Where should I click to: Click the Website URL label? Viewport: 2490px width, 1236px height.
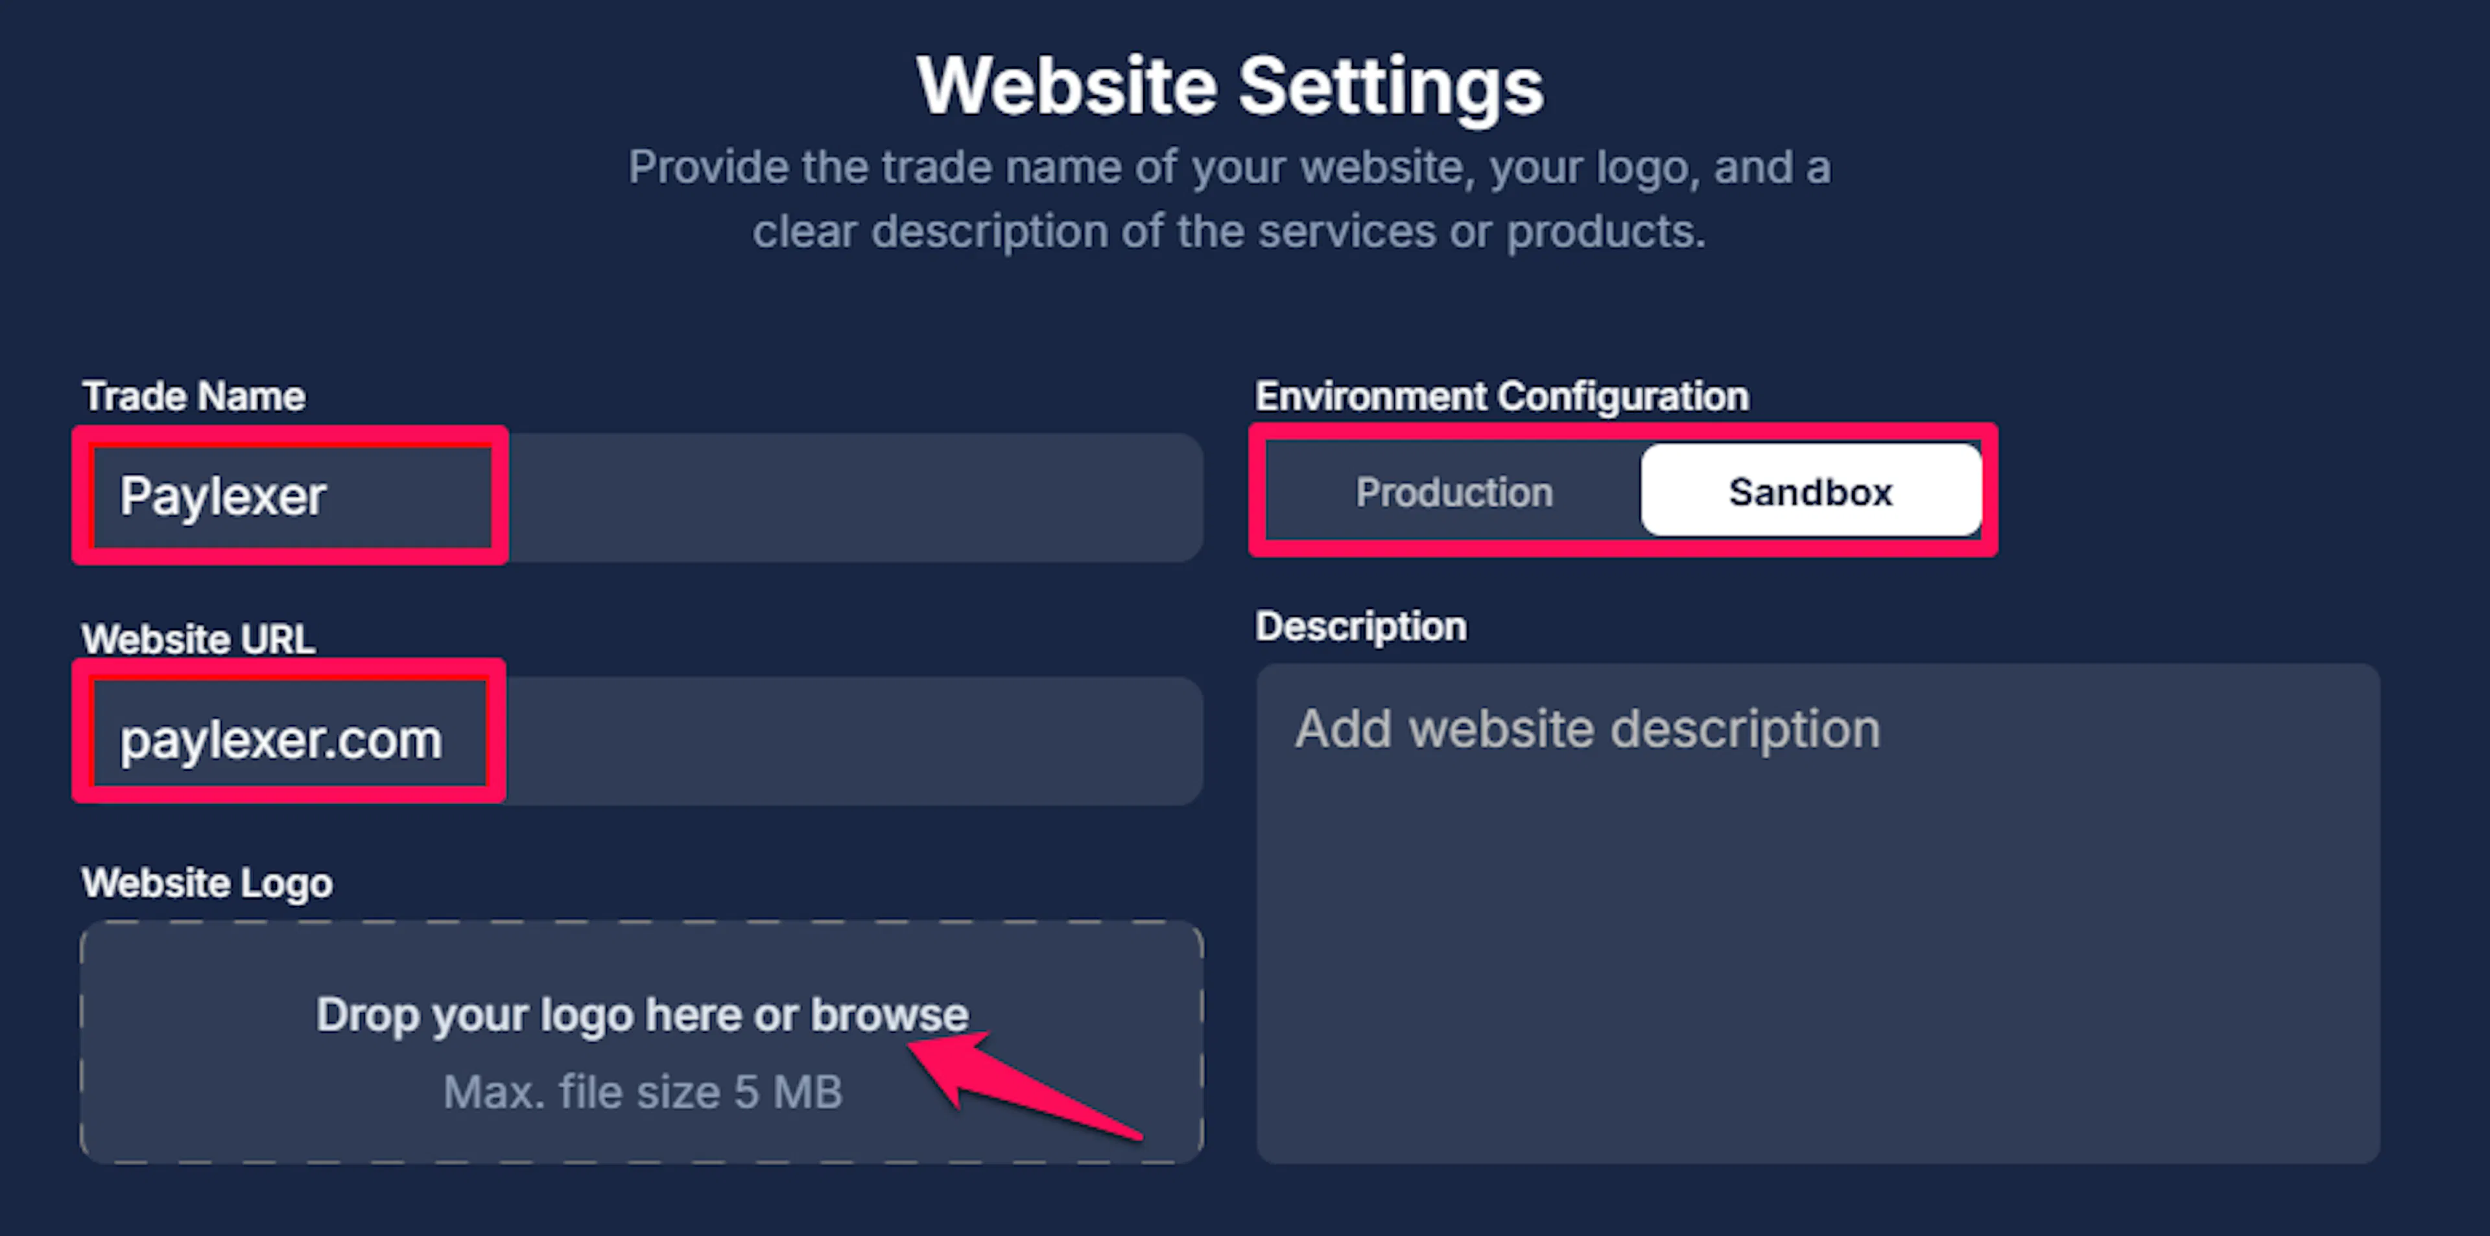(x=198, y=639)
